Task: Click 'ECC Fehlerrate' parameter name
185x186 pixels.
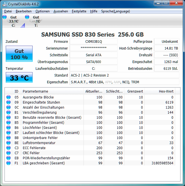Action: point(34,148)
